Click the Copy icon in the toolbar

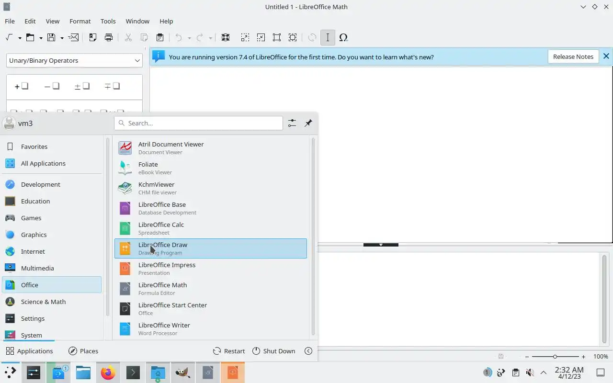(144, 37)
